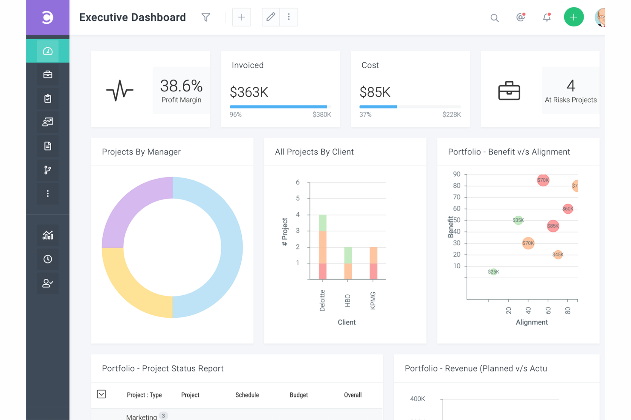
Task: Click the heartbeat pulse icon on profit card
Action: (120, 91)
